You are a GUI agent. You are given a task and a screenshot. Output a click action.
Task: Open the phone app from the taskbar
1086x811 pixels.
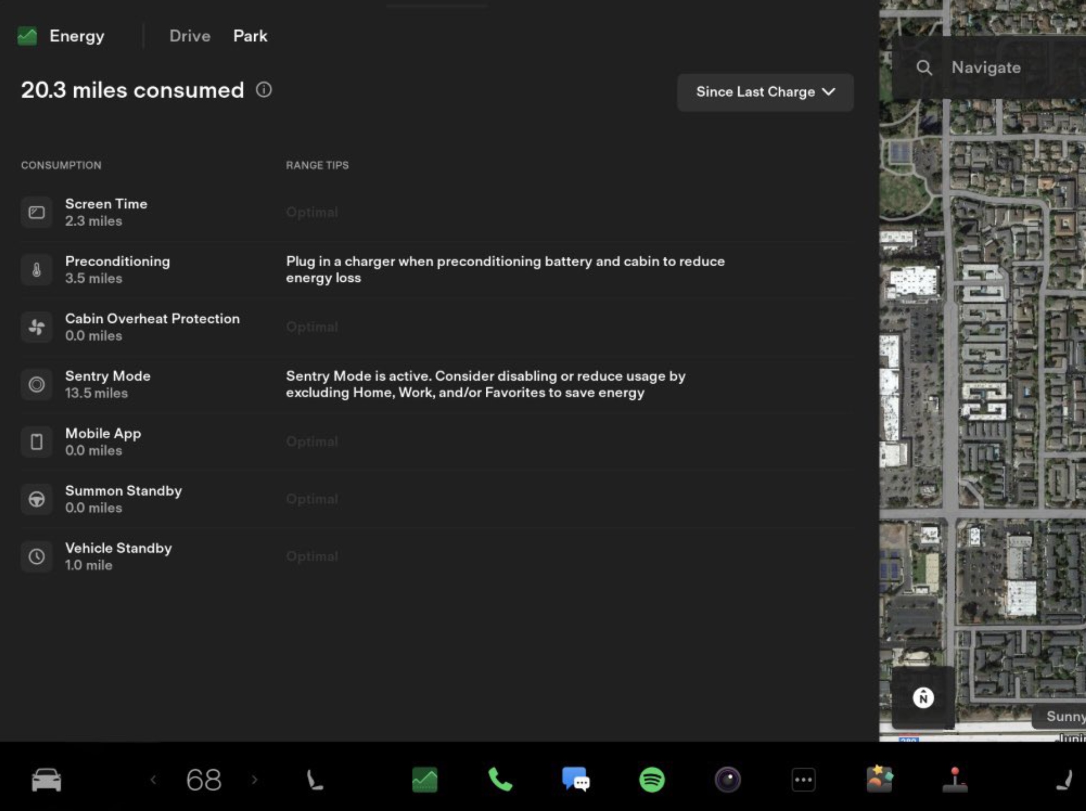point(500,780)
